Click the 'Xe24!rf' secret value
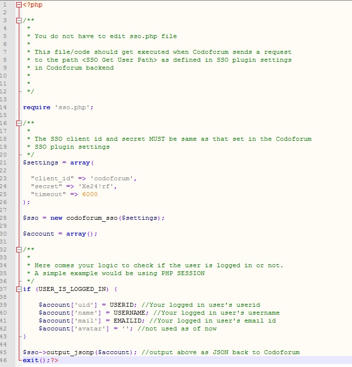This screenshot has height=367, width=352. (96, 187)
